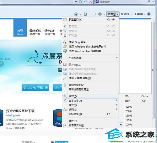Set zoom level to 150%
Viewport: 157px width, 143px height.
point(135,116)
